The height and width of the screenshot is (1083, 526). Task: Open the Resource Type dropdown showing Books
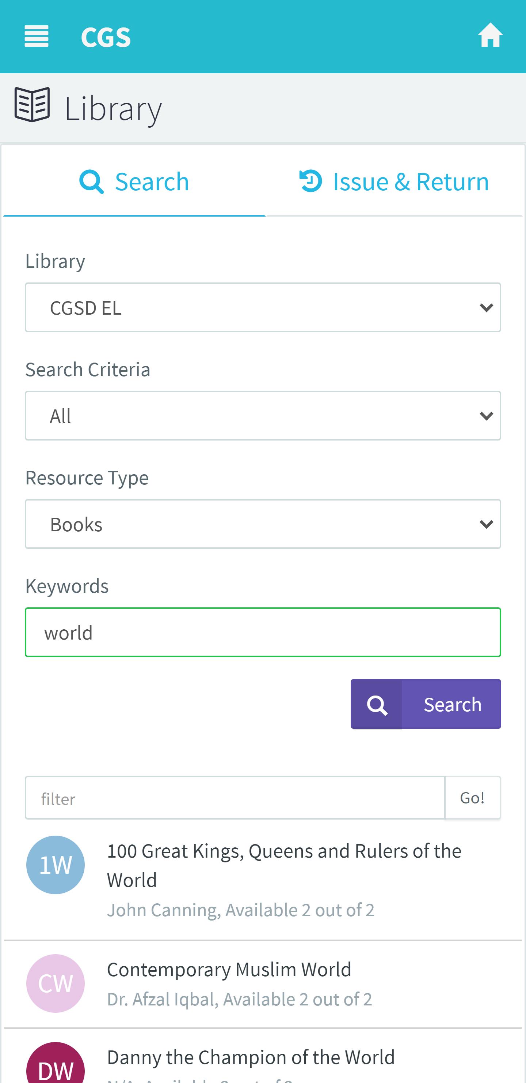click(263, 524)
